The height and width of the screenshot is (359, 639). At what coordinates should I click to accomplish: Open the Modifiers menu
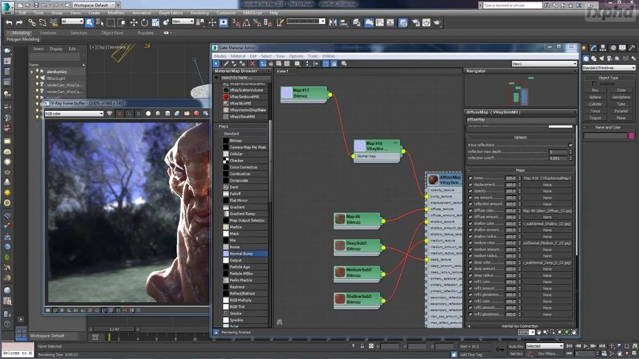pos(116,13)
